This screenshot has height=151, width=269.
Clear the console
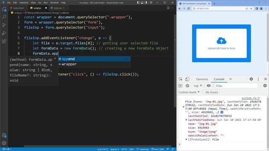(x=187, y=86)
